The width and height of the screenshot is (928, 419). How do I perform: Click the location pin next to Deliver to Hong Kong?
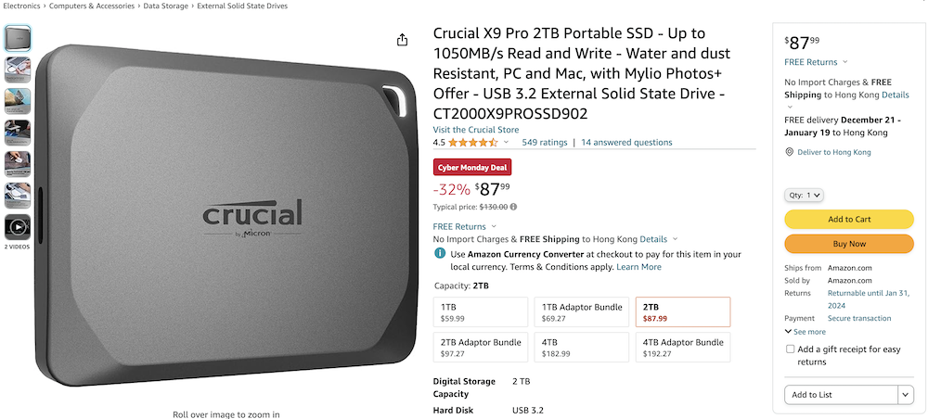pyautogui.click(x=789, y=152)
